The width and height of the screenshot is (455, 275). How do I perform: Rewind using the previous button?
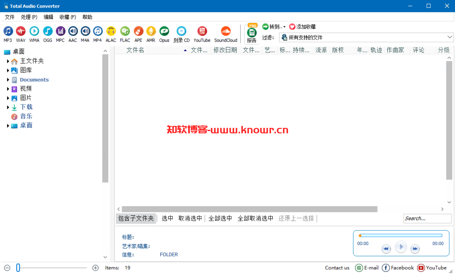pyautogui.click(x=386, y=249)
